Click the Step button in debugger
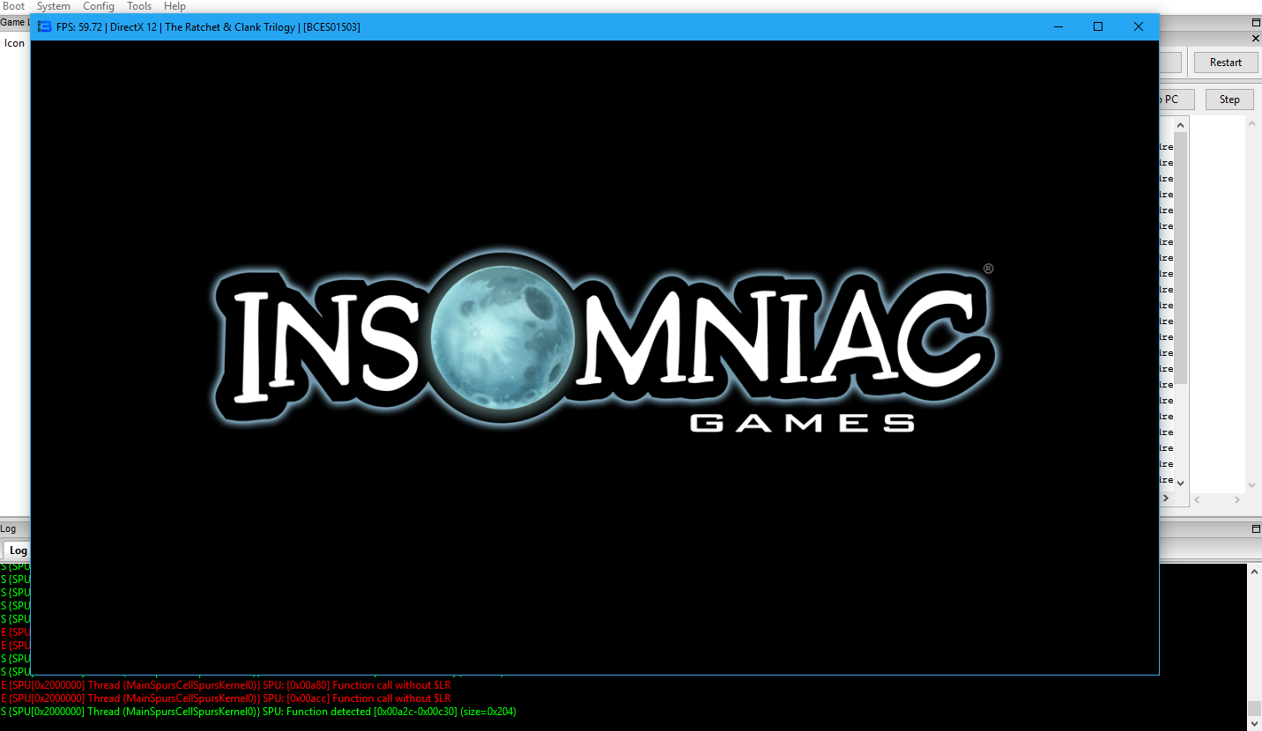This screenshot has height=731, width=1262. pos(1229,100)
